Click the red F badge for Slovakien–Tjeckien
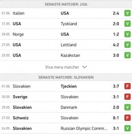This screenshot has width=132, height=134. pyautogui.click(x=127, y=86)
